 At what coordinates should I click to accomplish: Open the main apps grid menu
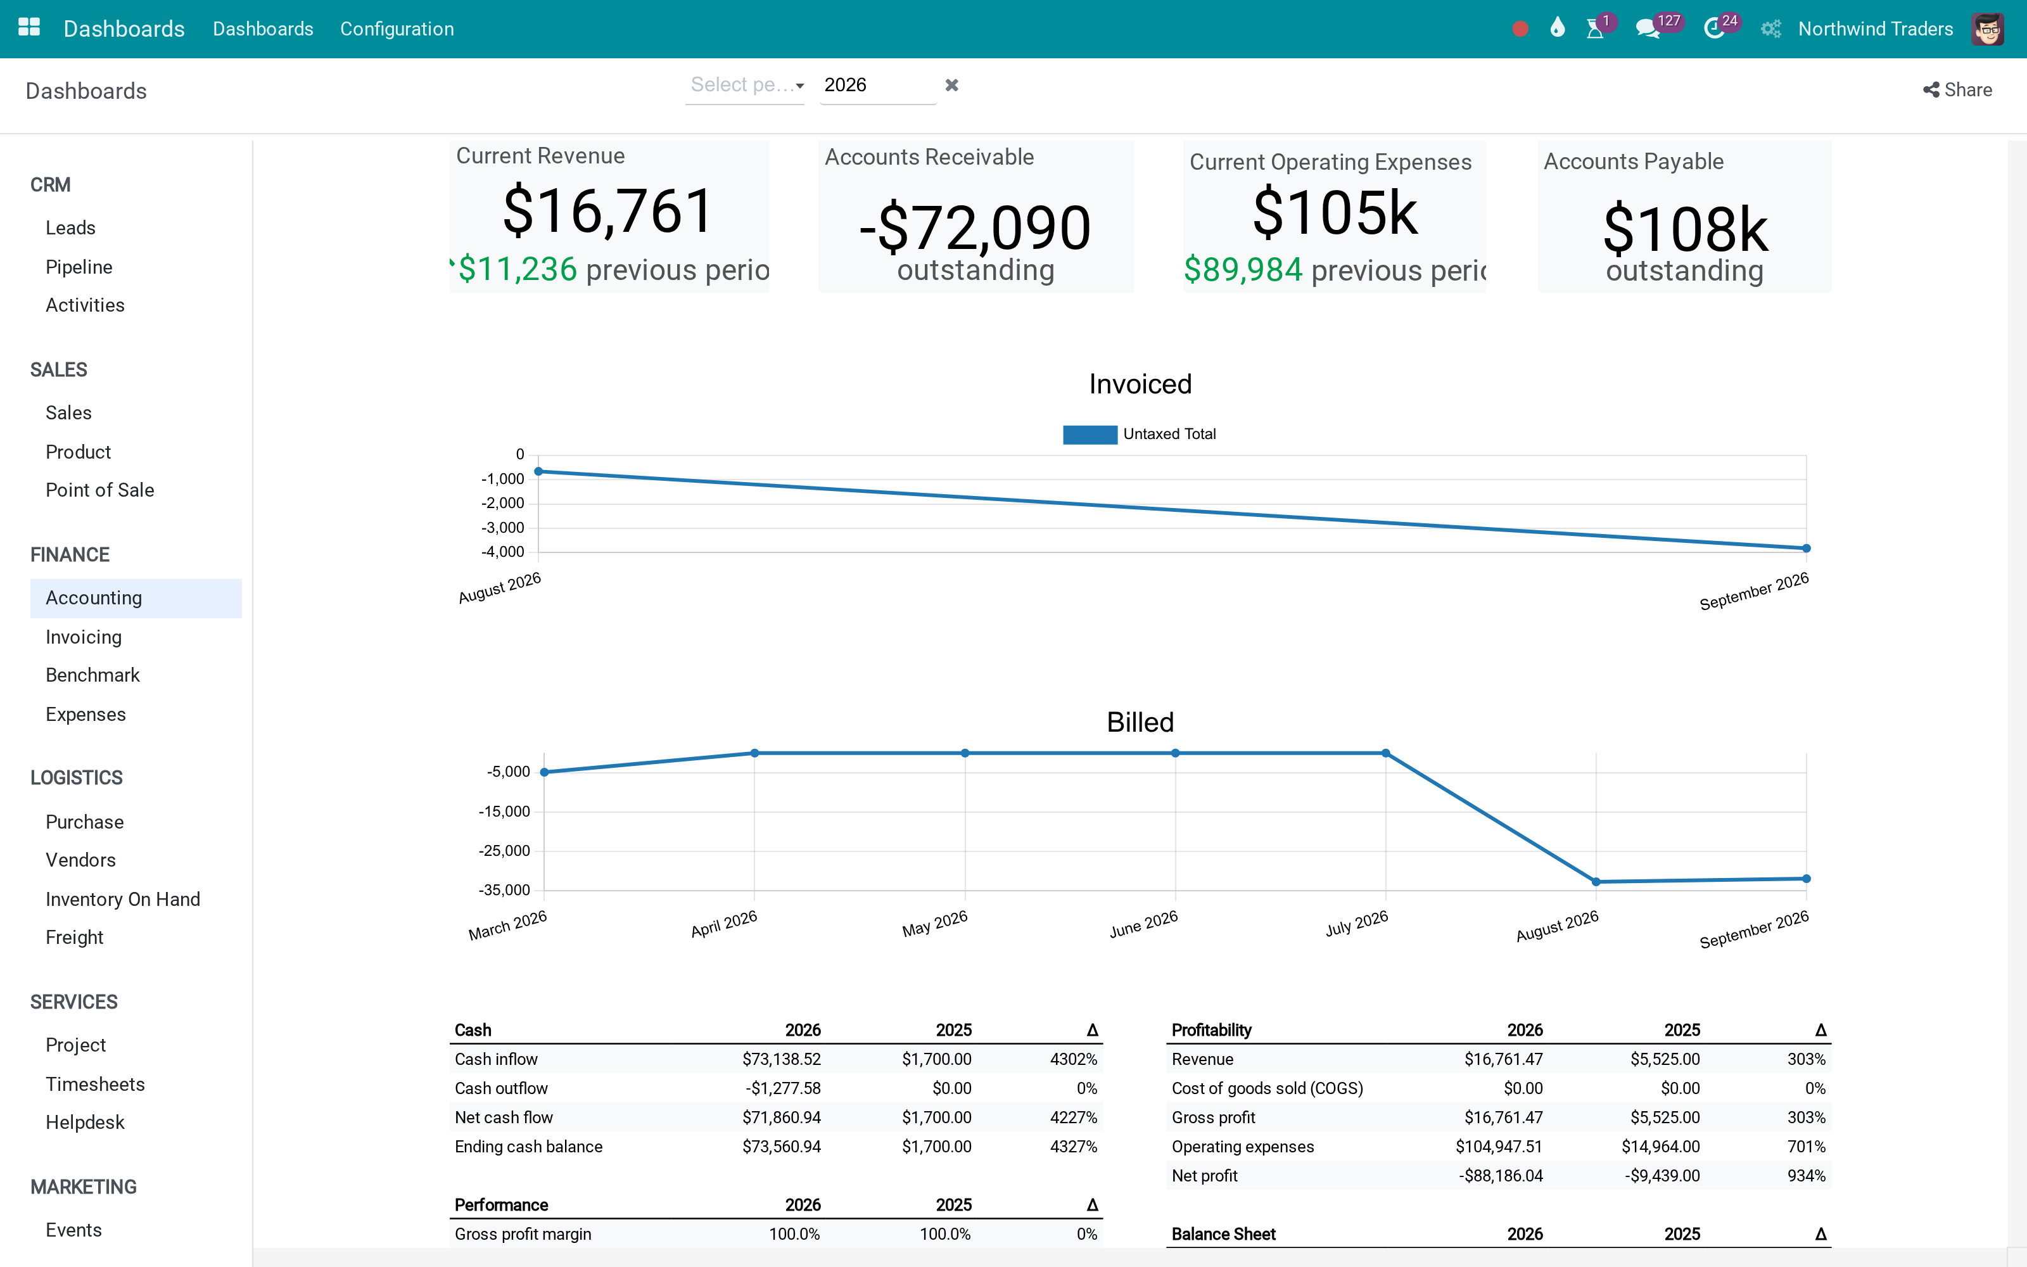[x=29, y=28]
